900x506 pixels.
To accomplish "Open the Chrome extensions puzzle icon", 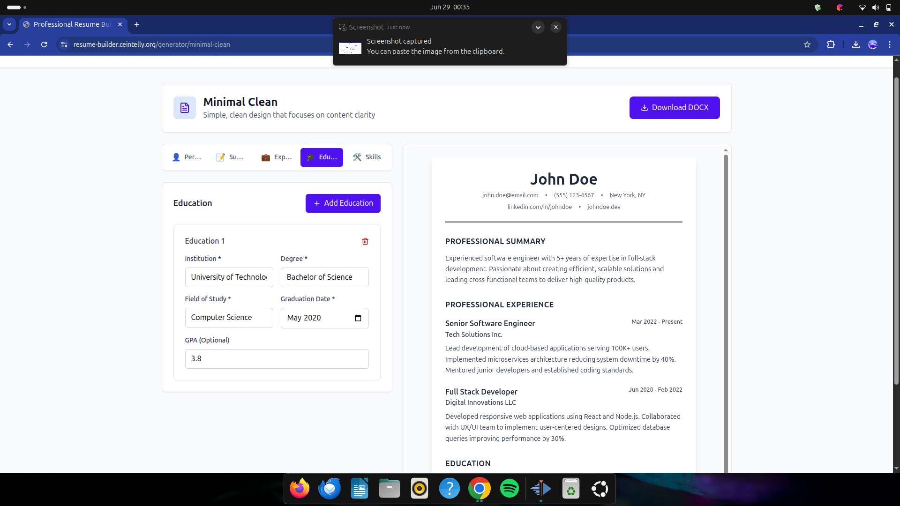I will (831, 45).
